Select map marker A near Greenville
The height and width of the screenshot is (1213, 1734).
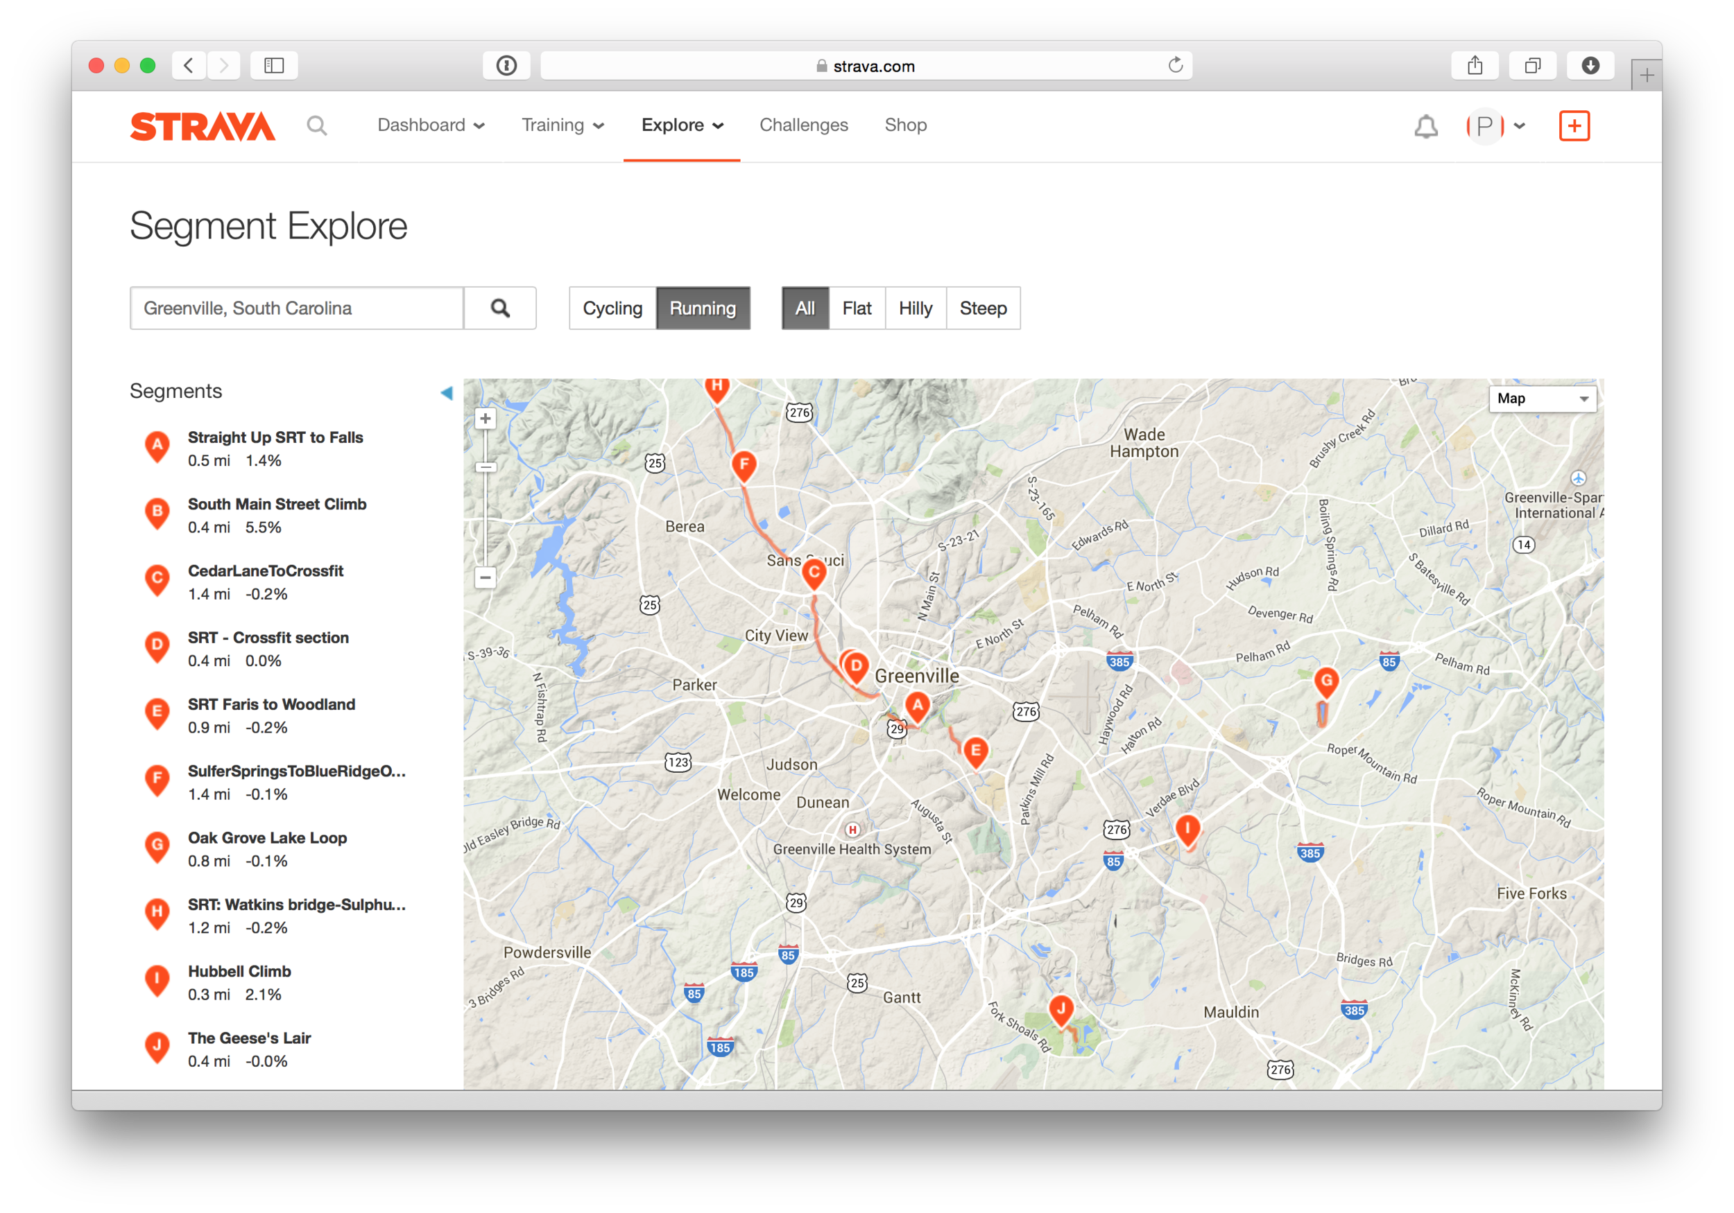click(917, 706)
